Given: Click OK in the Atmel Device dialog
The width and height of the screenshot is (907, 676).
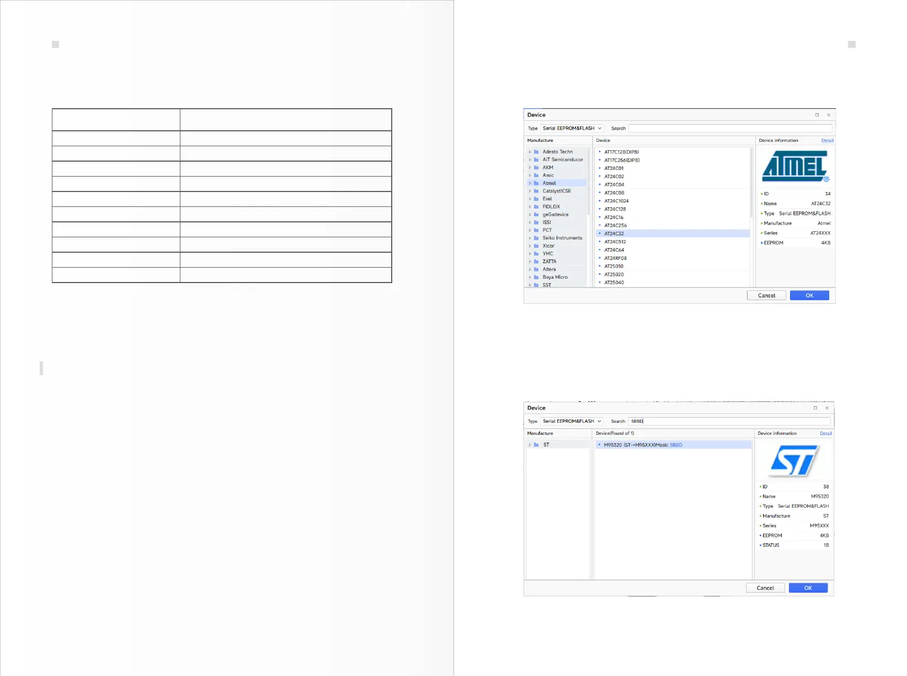Looking at the screenshot, I should [x=809, y=295].
